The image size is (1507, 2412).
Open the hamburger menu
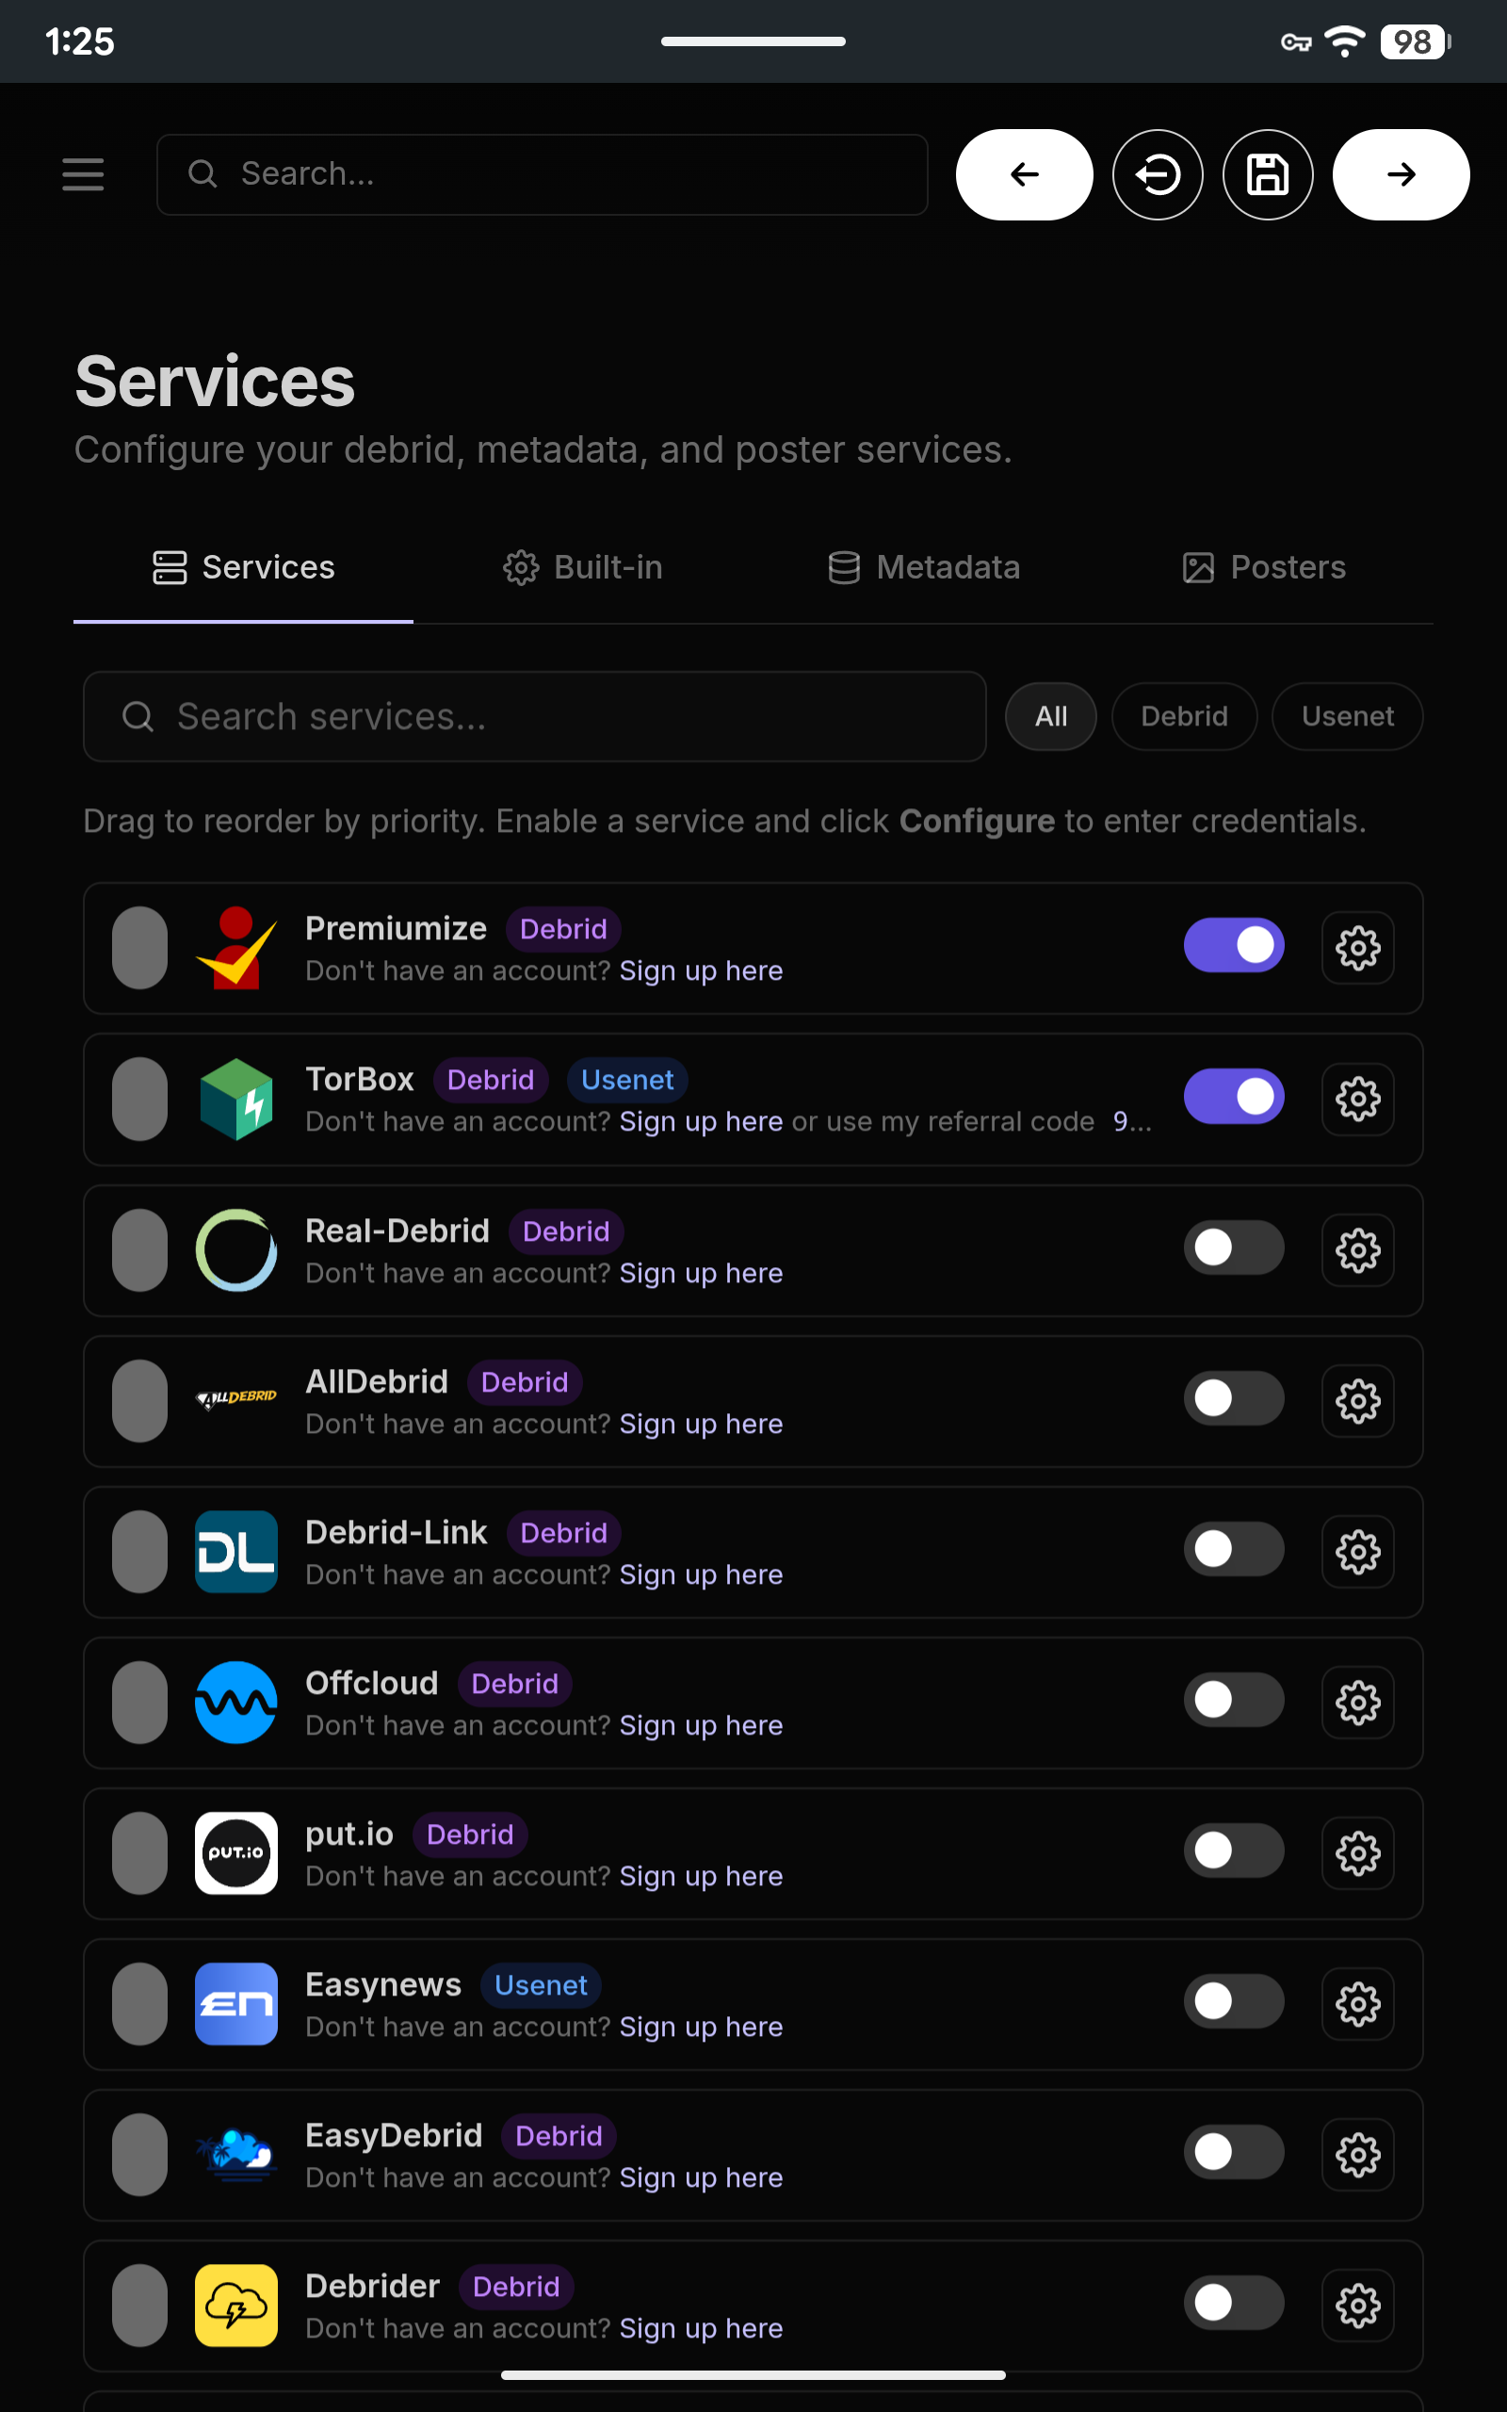[83, 174]
